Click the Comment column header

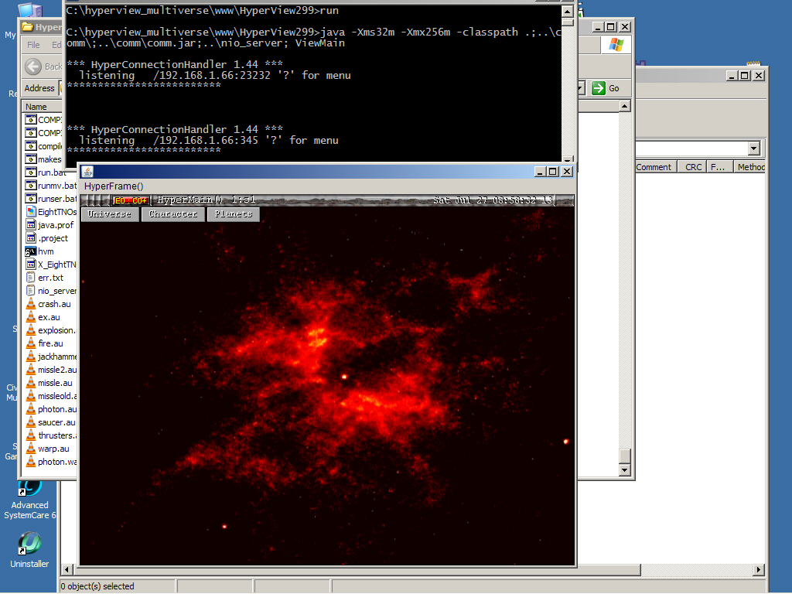coord(654,167)
